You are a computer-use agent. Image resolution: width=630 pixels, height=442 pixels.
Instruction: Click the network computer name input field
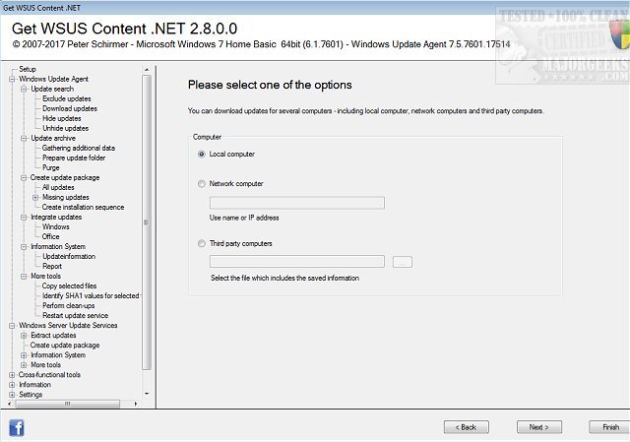coord(296,203)
